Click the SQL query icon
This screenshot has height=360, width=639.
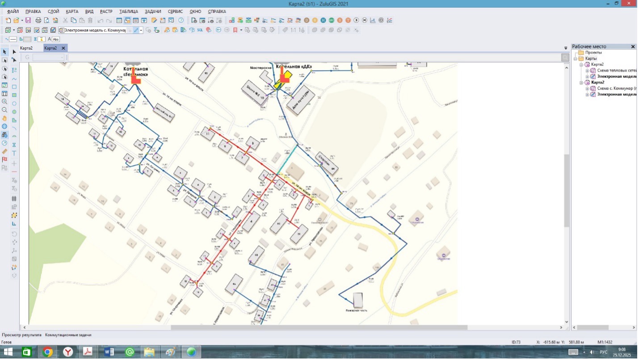click(x=200, y=30)
